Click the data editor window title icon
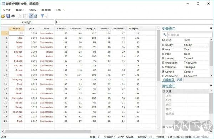Image resolution: width=214 pixels, height=139 pixels. click(4, 4)
